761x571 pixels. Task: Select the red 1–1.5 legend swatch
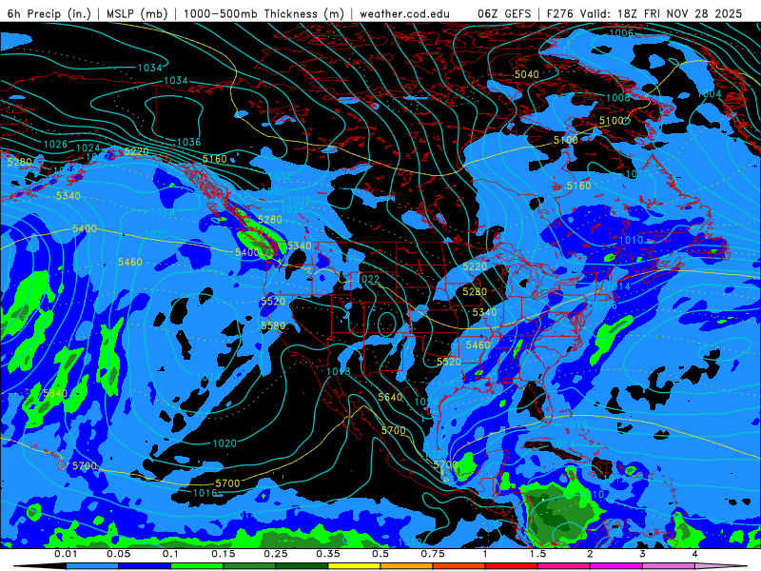coord(512,566)
